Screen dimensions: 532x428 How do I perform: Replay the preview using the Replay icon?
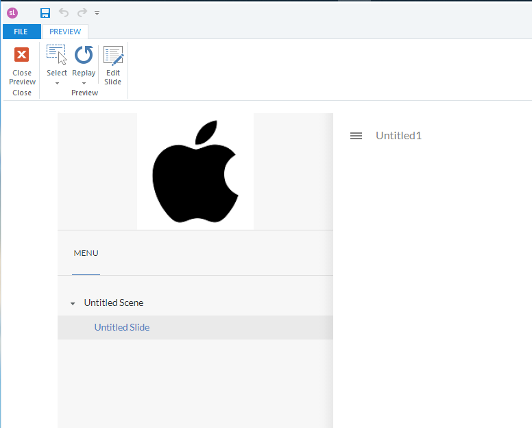[84, 55]
